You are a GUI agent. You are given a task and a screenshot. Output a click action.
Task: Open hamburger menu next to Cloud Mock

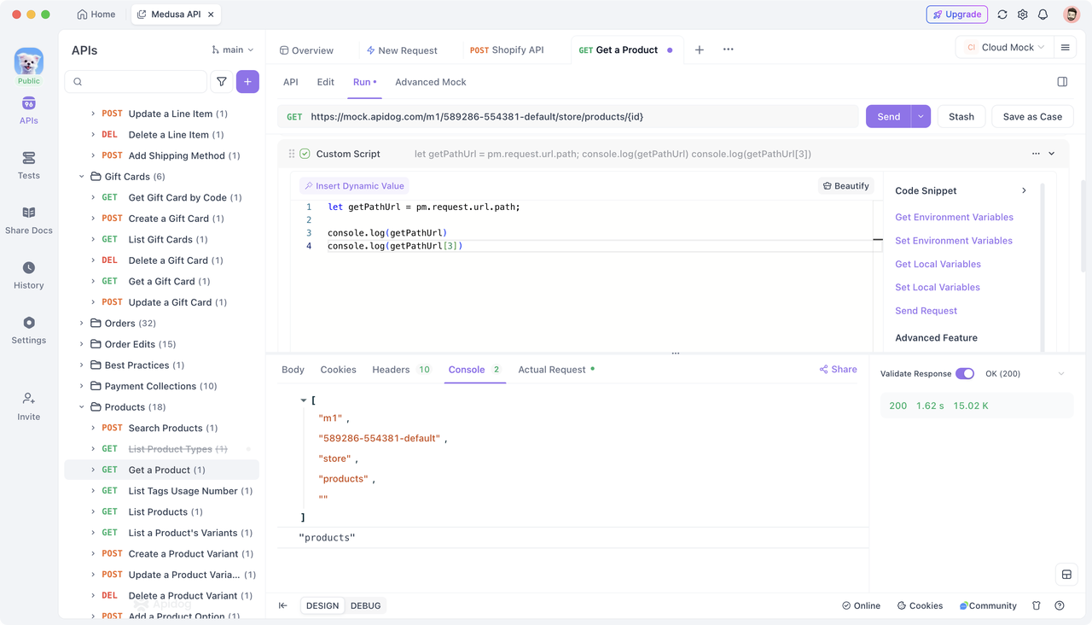coord(1065,48)
